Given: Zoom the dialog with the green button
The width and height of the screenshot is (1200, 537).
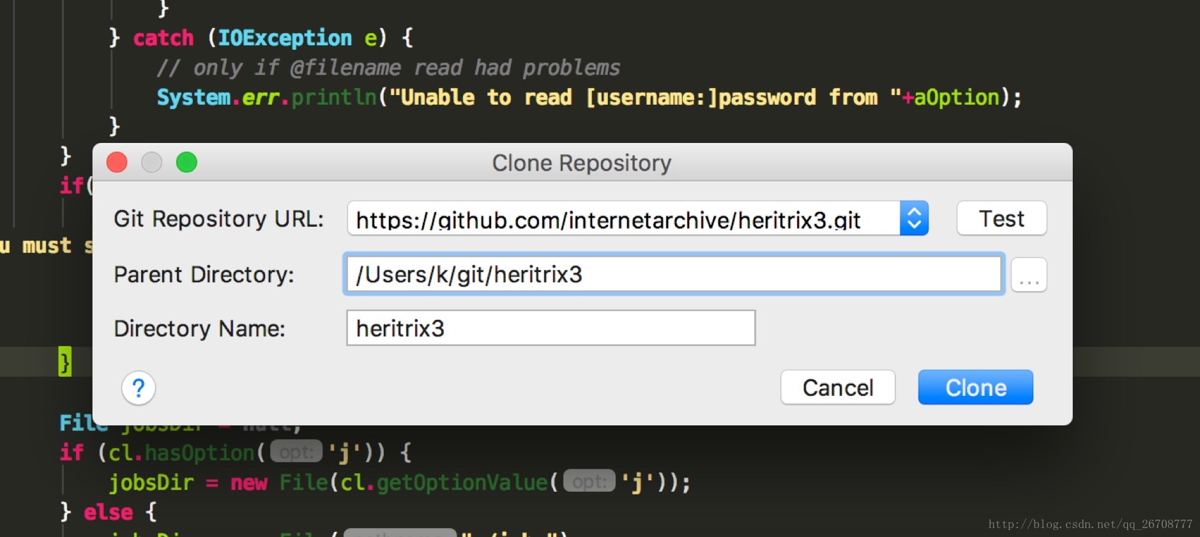Looking at the screenshot, I should [x=186, y=162].
